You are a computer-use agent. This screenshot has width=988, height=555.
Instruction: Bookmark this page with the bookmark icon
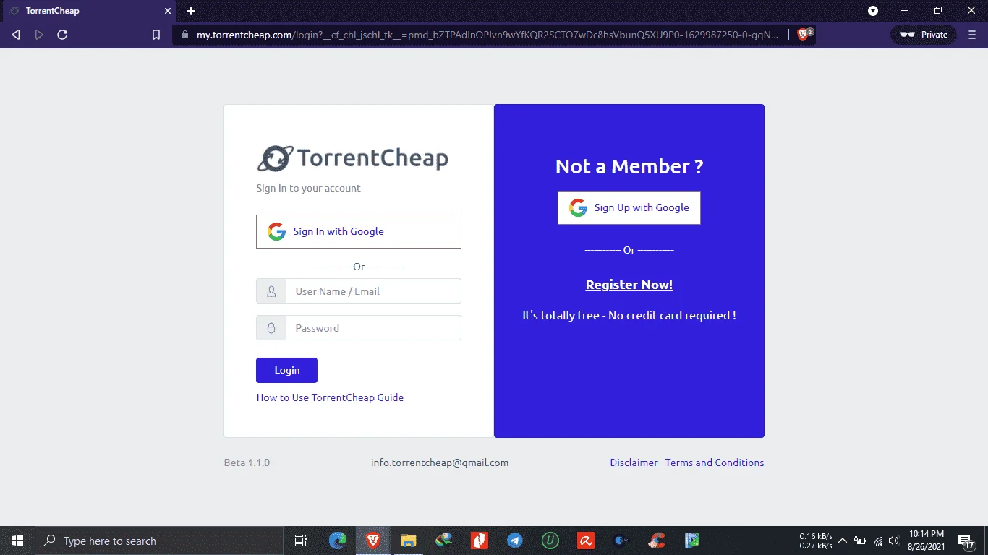156,35
